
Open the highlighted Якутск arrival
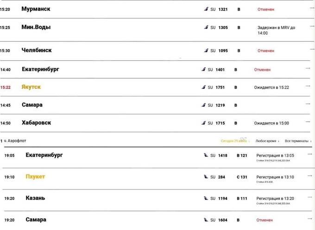[155, 87]
